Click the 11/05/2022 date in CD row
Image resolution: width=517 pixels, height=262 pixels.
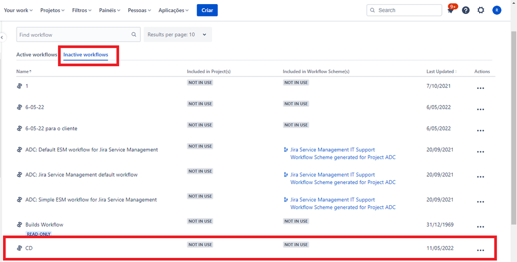(x=440, y=248)
